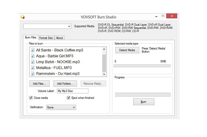This screenshot has height=137, width=207.
Task: Click music file icon for All Saints track
Action: tap(33, 50)
